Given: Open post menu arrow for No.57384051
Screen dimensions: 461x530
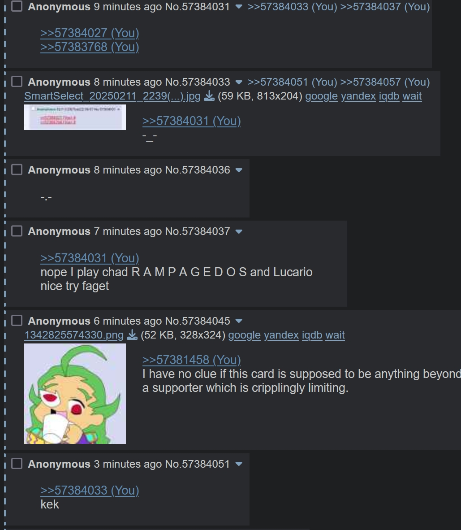Looking at the screenshot, I should pos(239,464).
